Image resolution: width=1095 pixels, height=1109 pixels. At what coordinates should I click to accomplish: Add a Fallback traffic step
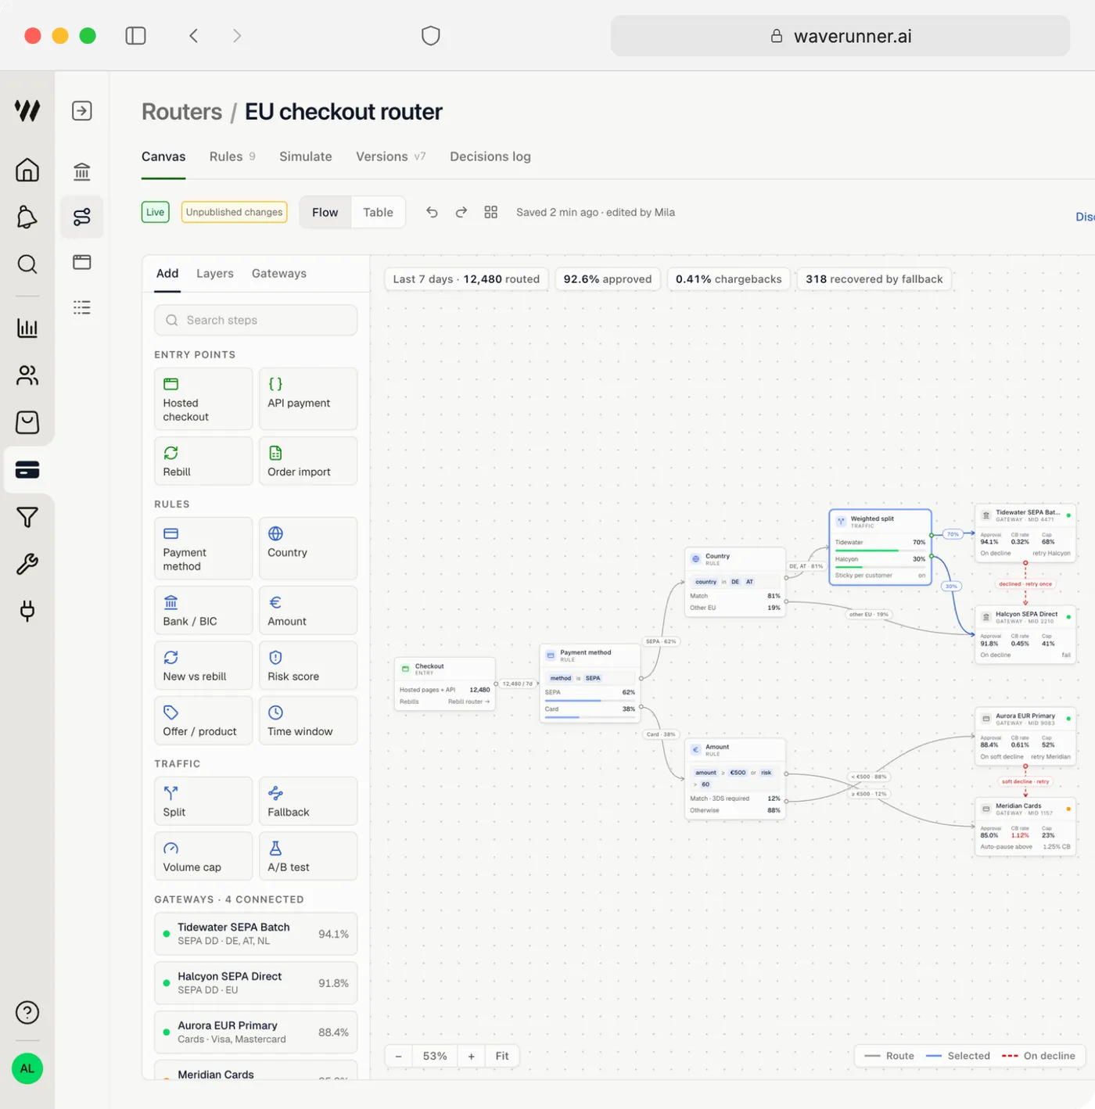tap(308, 801)
